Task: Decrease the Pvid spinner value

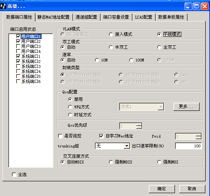Action: pyautogui.click(x=198, y=138)
